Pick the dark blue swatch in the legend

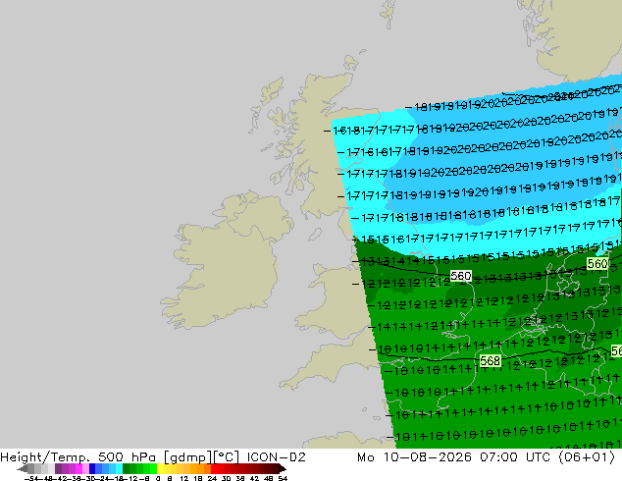point(92,468)
